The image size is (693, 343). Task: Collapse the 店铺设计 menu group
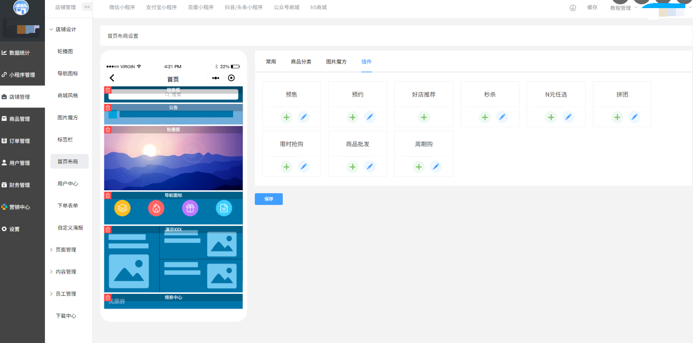[x=65, y=30]
